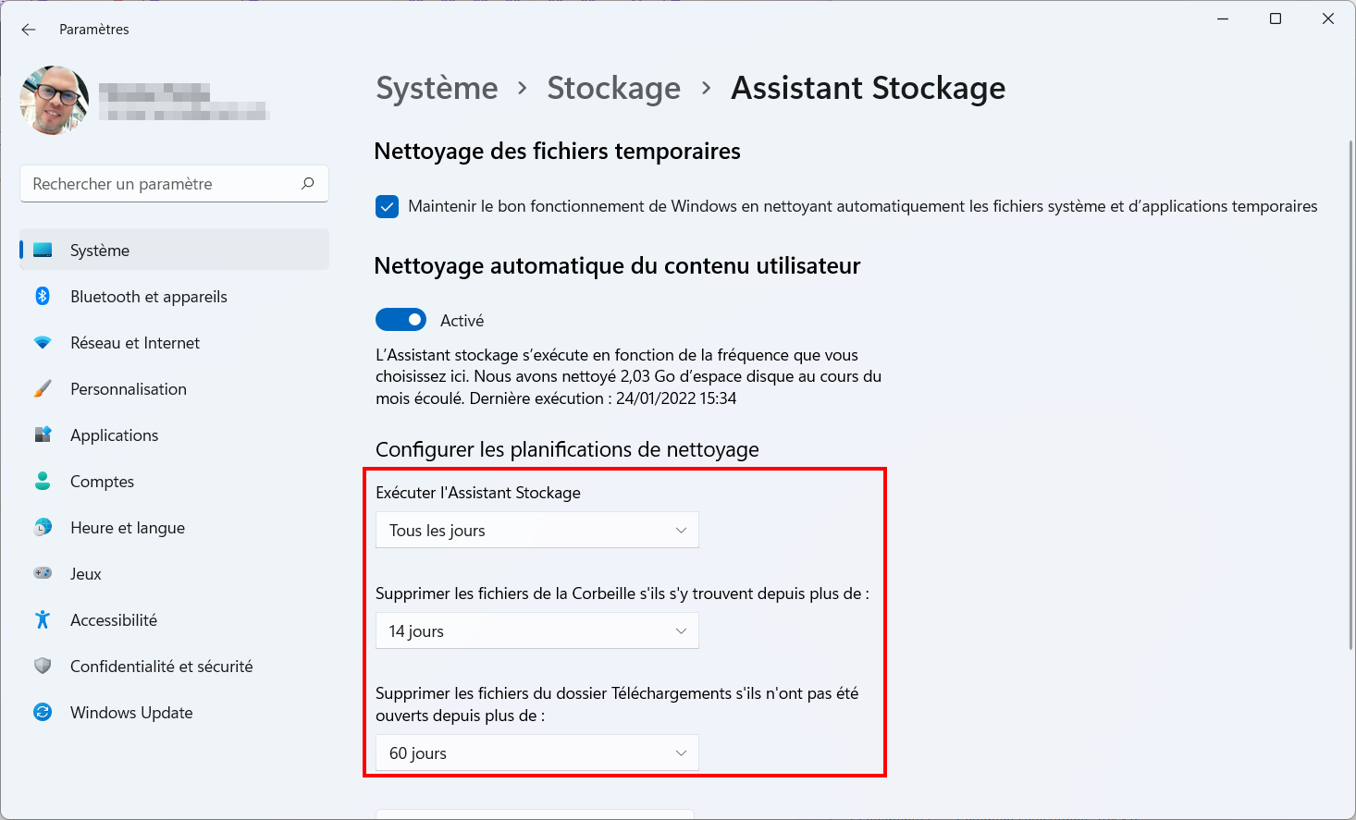
Task: Click the Accessibilité figure icon
Action: tap(43, 619)
